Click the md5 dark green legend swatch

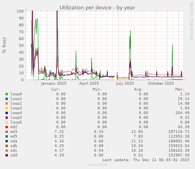pos(7,136)
